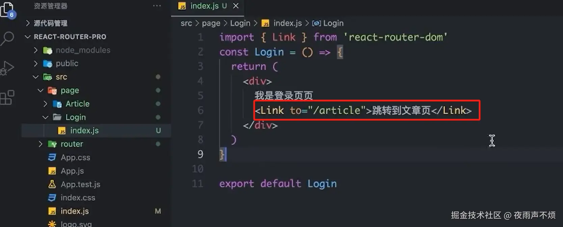Click the App.test.js flask icon
563x227 pixels.
coord(52,184)
